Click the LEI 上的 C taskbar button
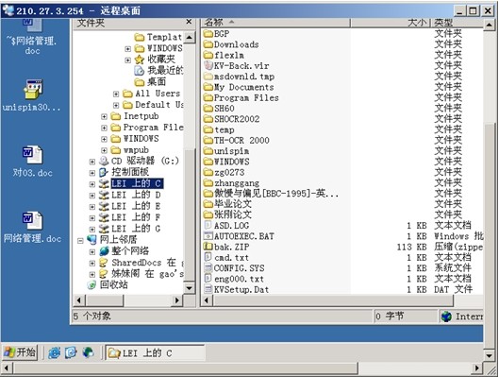This screenshot has height=377, width=499. 155,353
